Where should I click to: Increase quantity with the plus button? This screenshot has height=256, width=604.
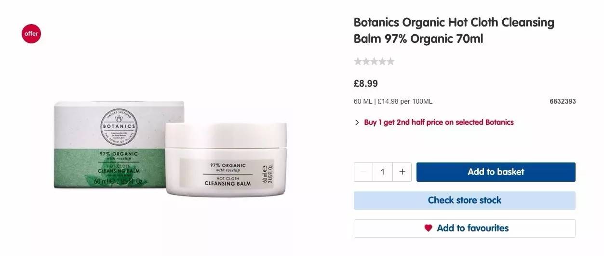click(x=402, y=172)
